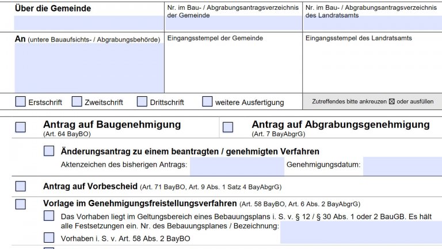Check the Erstschrift checkbox
Viewport: 442px width, 249px height.
pos(20,102)
